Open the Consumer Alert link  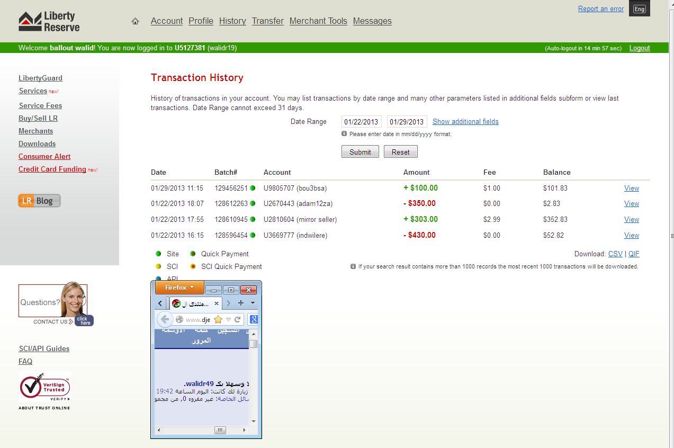[44, 157]
